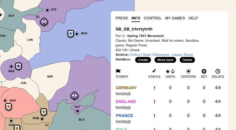Select ENGLAND in the power list
This screenshot has width=236, height=130.
[x=126, y=102]
